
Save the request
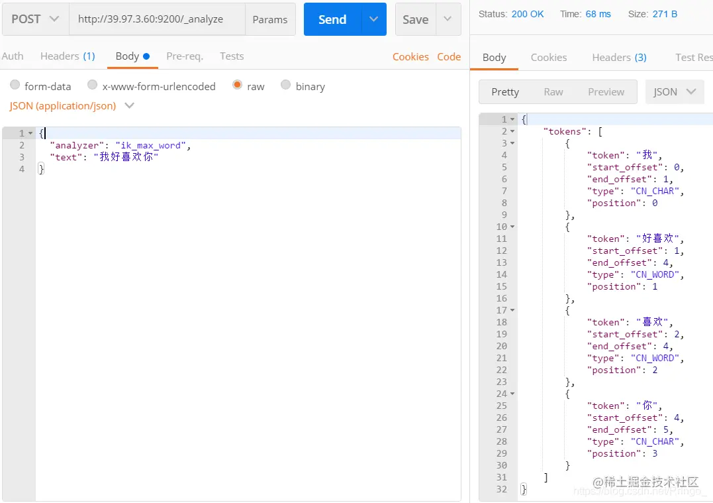click(416, 19)
